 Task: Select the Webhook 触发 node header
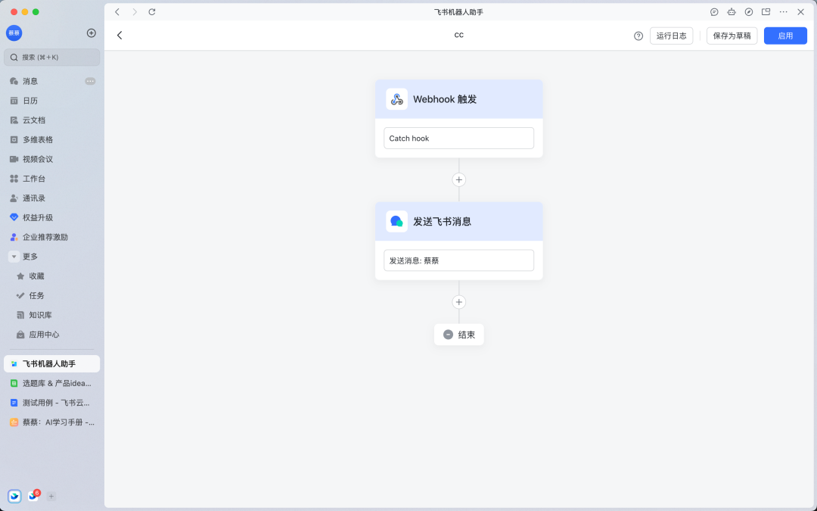[x=458, y=99]
